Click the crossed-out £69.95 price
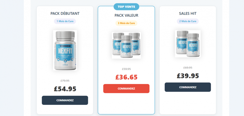Image resolution: width=244 pixels, height=116 pixels. point(188,68)
